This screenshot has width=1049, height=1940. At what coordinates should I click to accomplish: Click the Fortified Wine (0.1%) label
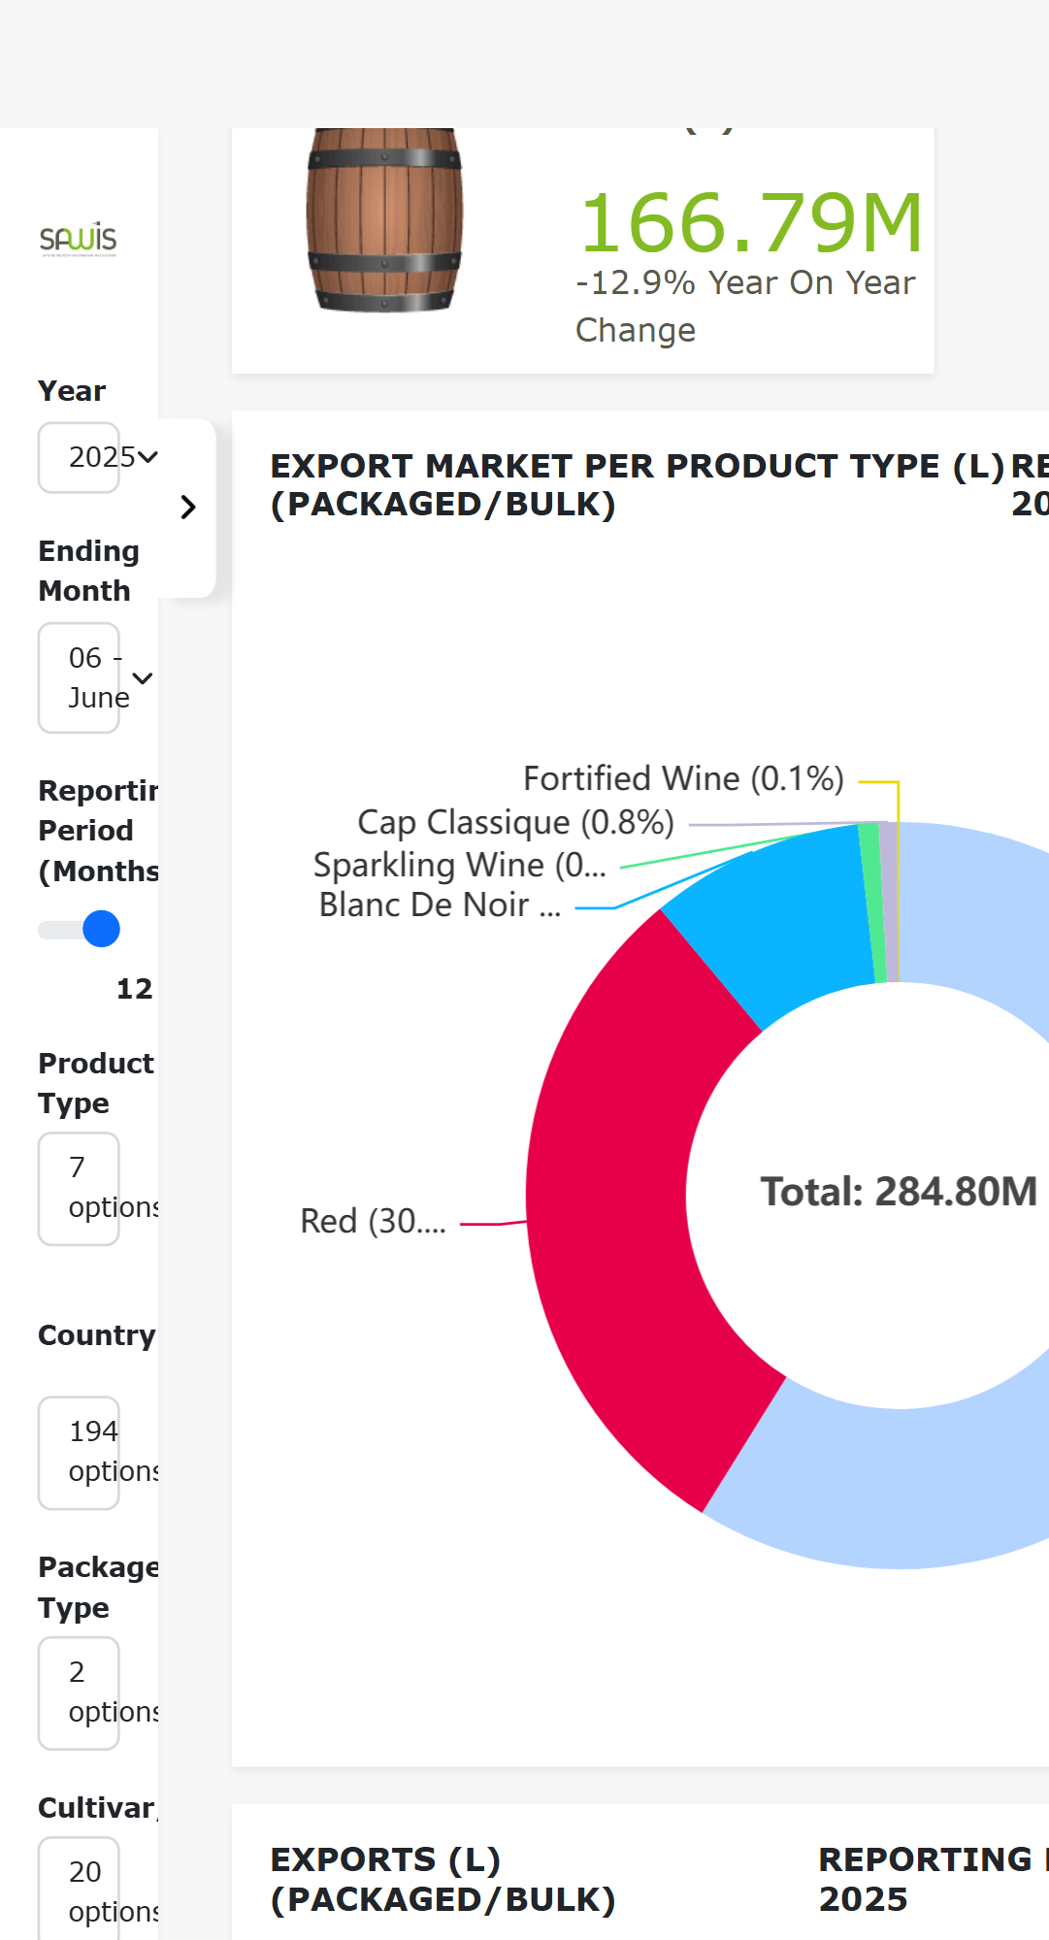pyautogui.click(x=683, y=778)
